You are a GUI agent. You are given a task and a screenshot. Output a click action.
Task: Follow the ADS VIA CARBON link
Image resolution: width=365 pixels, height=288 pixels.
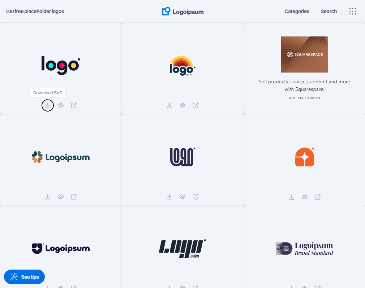coord(305,98)
